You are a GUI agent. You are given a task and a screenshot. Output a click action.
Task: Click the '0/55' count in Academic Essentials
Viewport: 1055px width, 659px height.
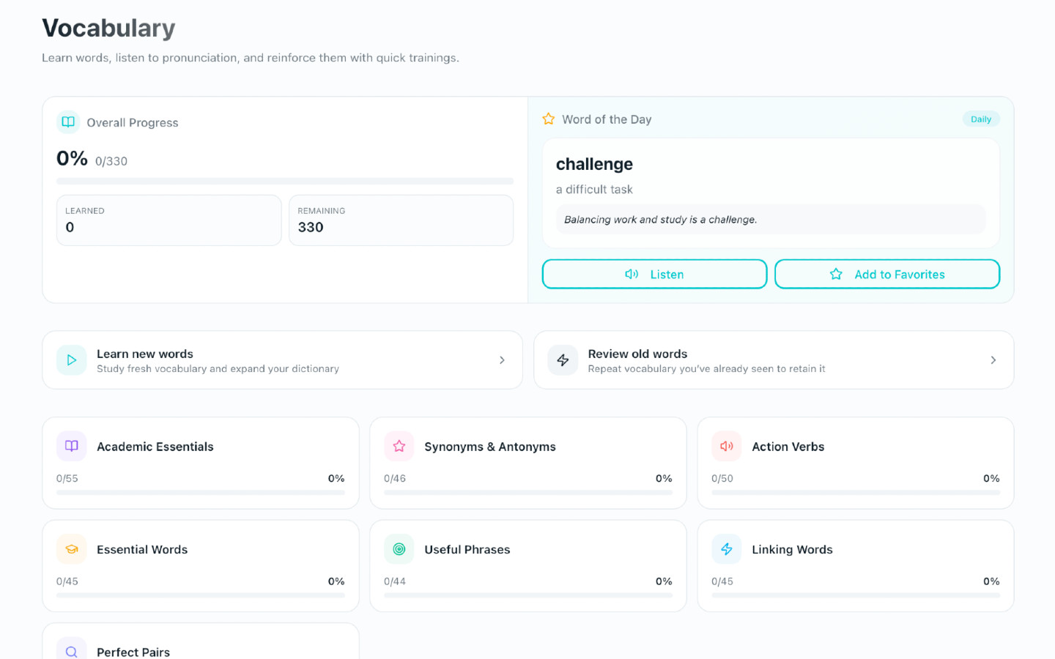point(67,478)
